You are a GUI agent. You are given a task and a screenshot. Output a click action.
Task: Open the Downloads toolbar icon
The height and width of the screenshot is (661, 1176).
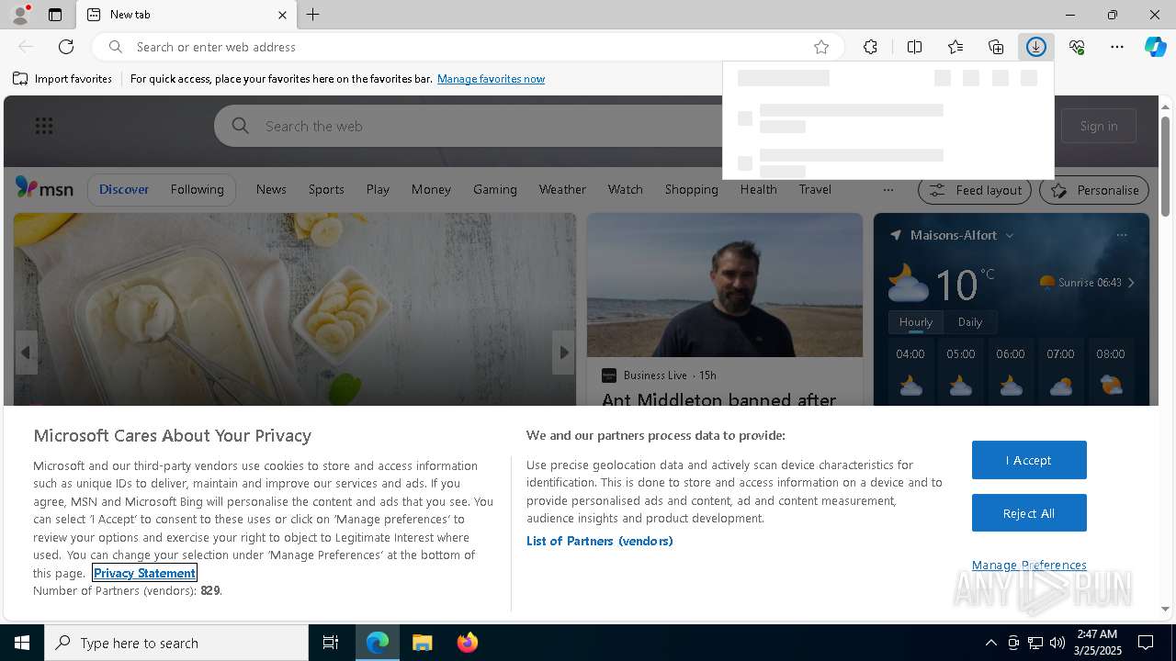(x=1036, y=47)
